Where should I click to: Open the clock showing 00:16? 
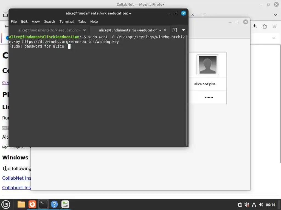click(270, 205)
